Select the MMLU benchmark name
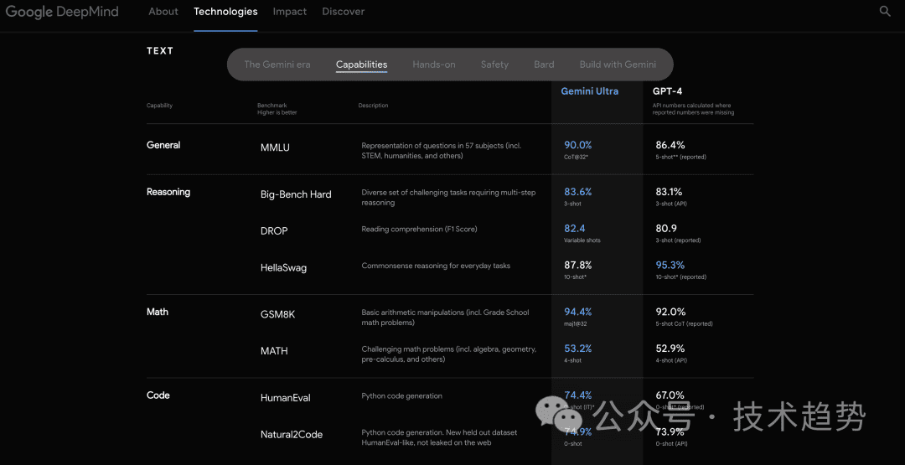The image size is (905, 465). pyautogui.click(x=275, y=147)
